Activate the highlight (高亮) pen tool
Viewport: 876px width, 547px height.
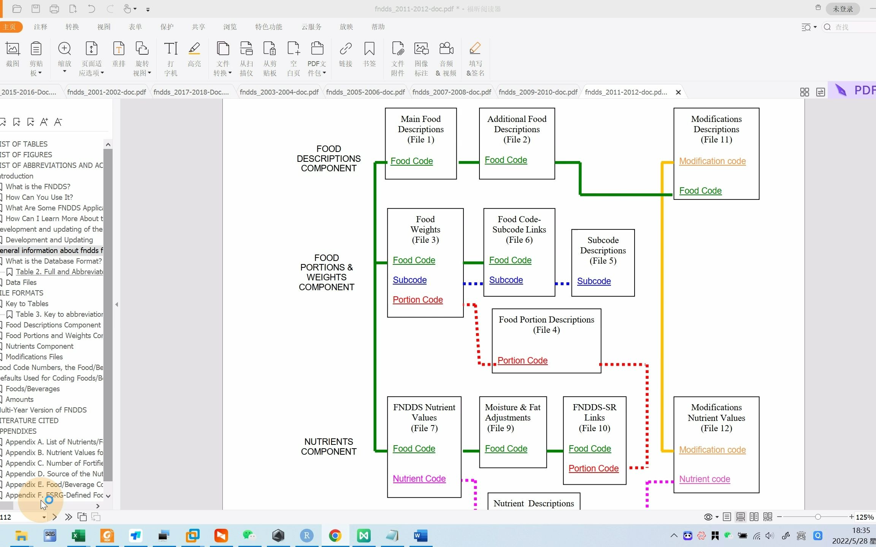pyautogui.click(x=194, y=49)
